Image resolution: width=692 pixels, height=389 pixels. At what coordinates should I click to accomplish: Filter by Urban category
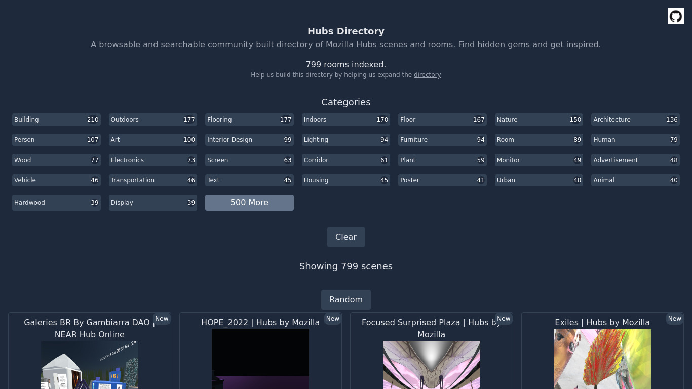coord(539,180)
